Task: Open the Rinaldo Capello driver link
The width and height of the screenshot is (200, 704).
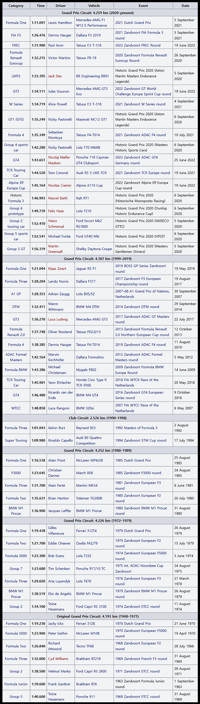Action: (x=61, y=440)
